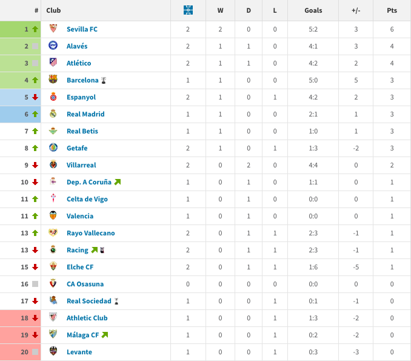Click the red down arrow at position 5
Viewport: 411px width, 361px height.
[x=35, y=97]
